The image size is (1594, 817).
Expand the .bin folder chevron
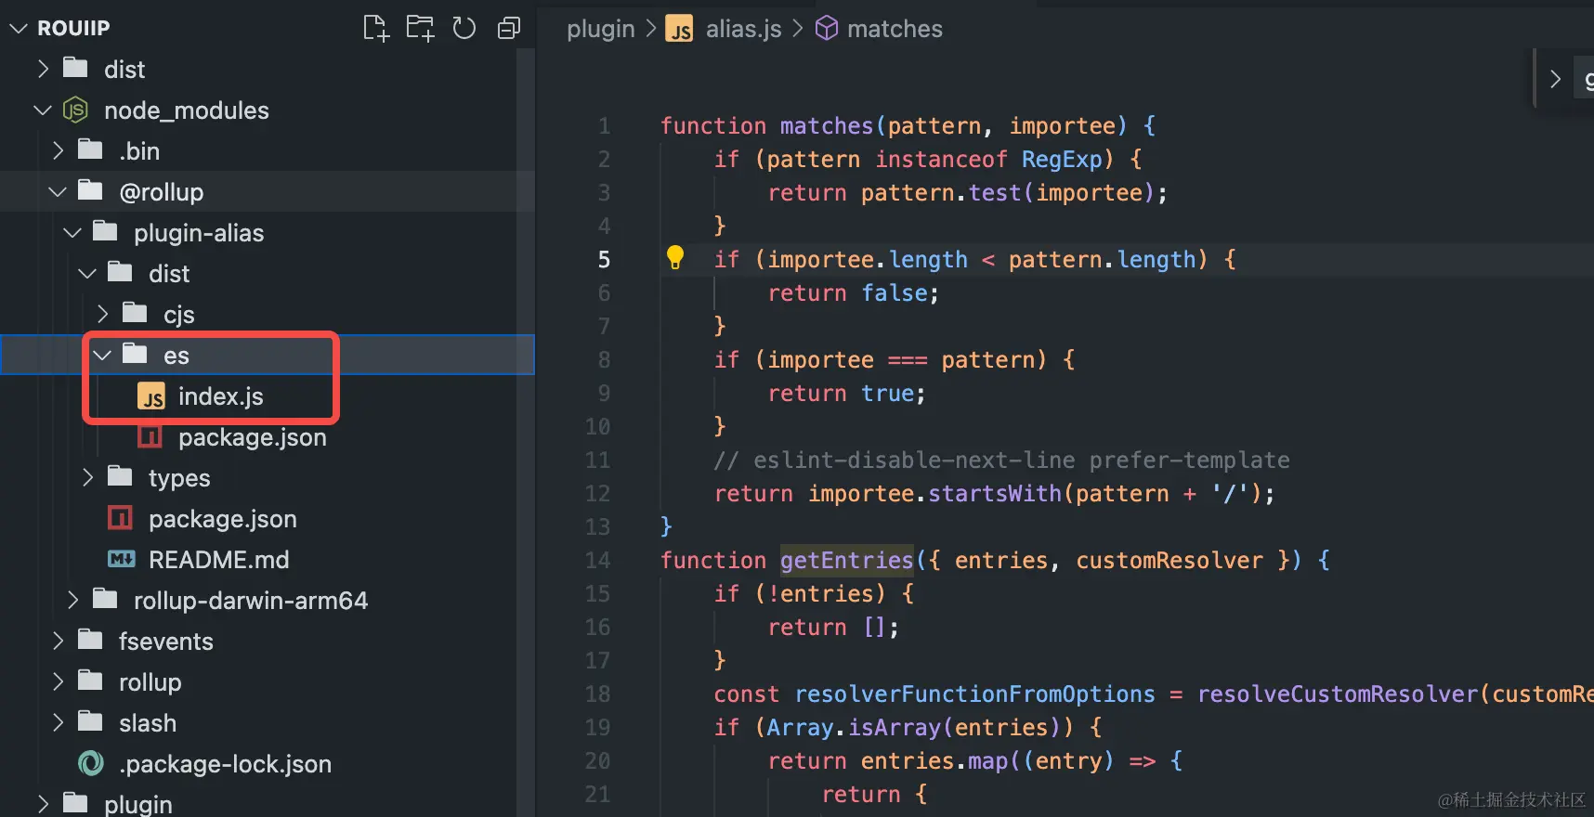58,151
